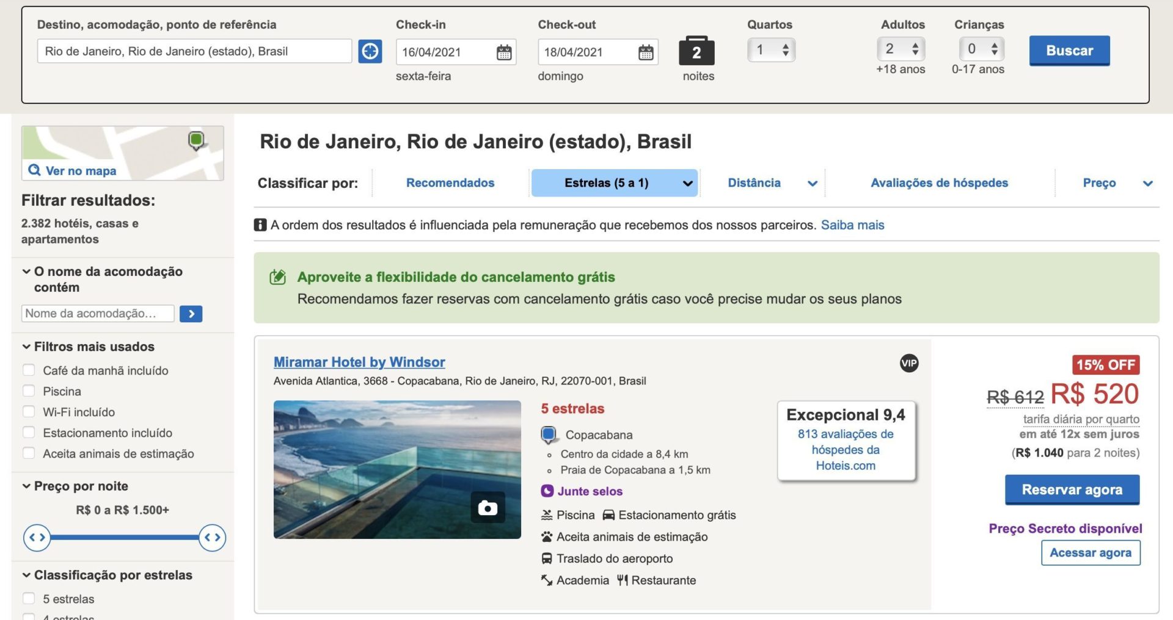Click the 'Preço Secreto disponível' text
Screen dimensions: 1173x620
1065,528
